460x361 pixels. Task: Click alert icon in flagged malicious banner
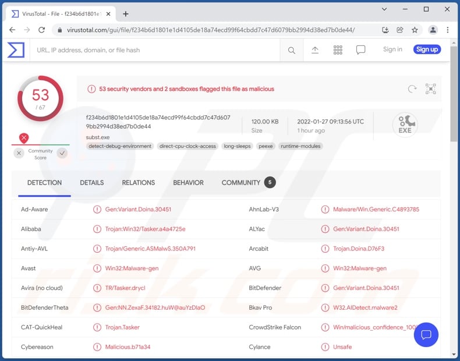tap(91, 89)
